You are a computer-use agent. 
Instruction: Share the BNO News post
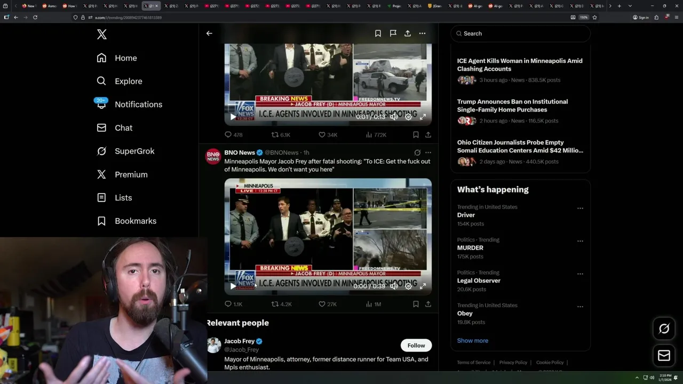428,304
